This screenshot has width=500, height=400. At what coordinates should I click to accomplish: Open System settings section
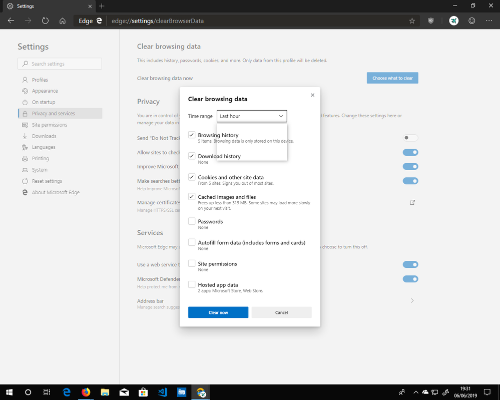coord(60,170)
